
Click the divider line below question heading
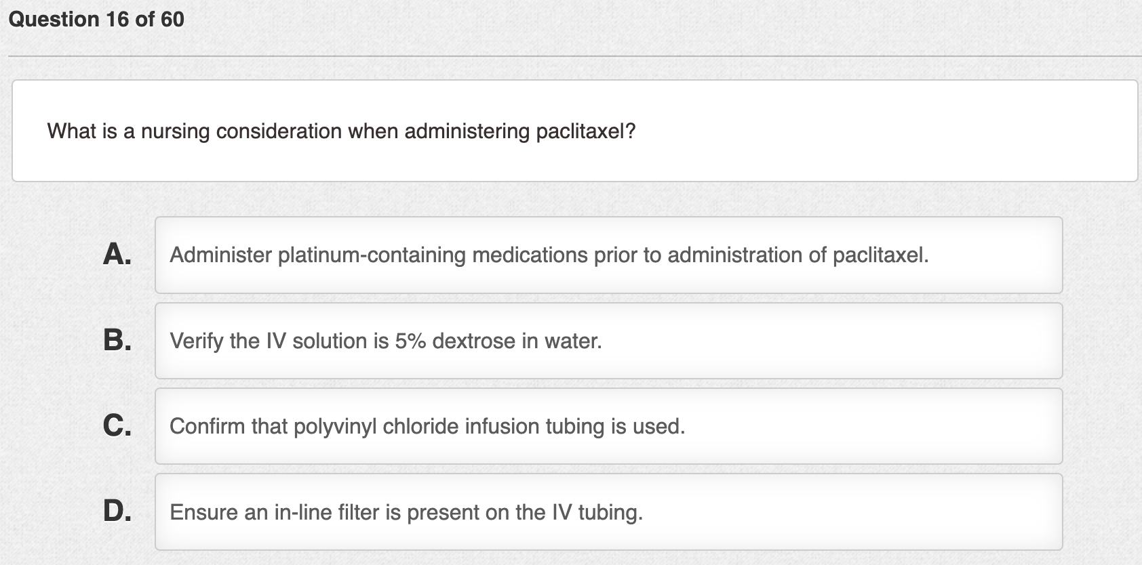[571, 56]
